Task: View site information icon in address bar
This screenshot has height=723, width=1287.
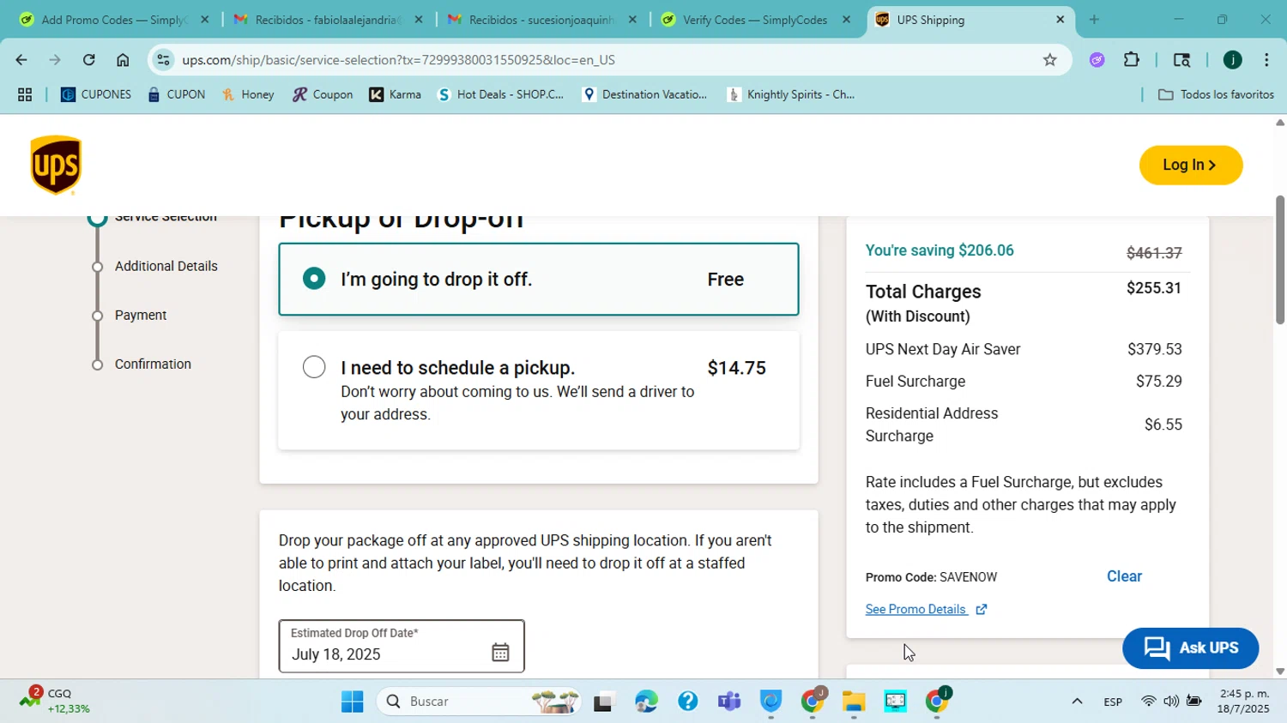Action: click(163, 60)
